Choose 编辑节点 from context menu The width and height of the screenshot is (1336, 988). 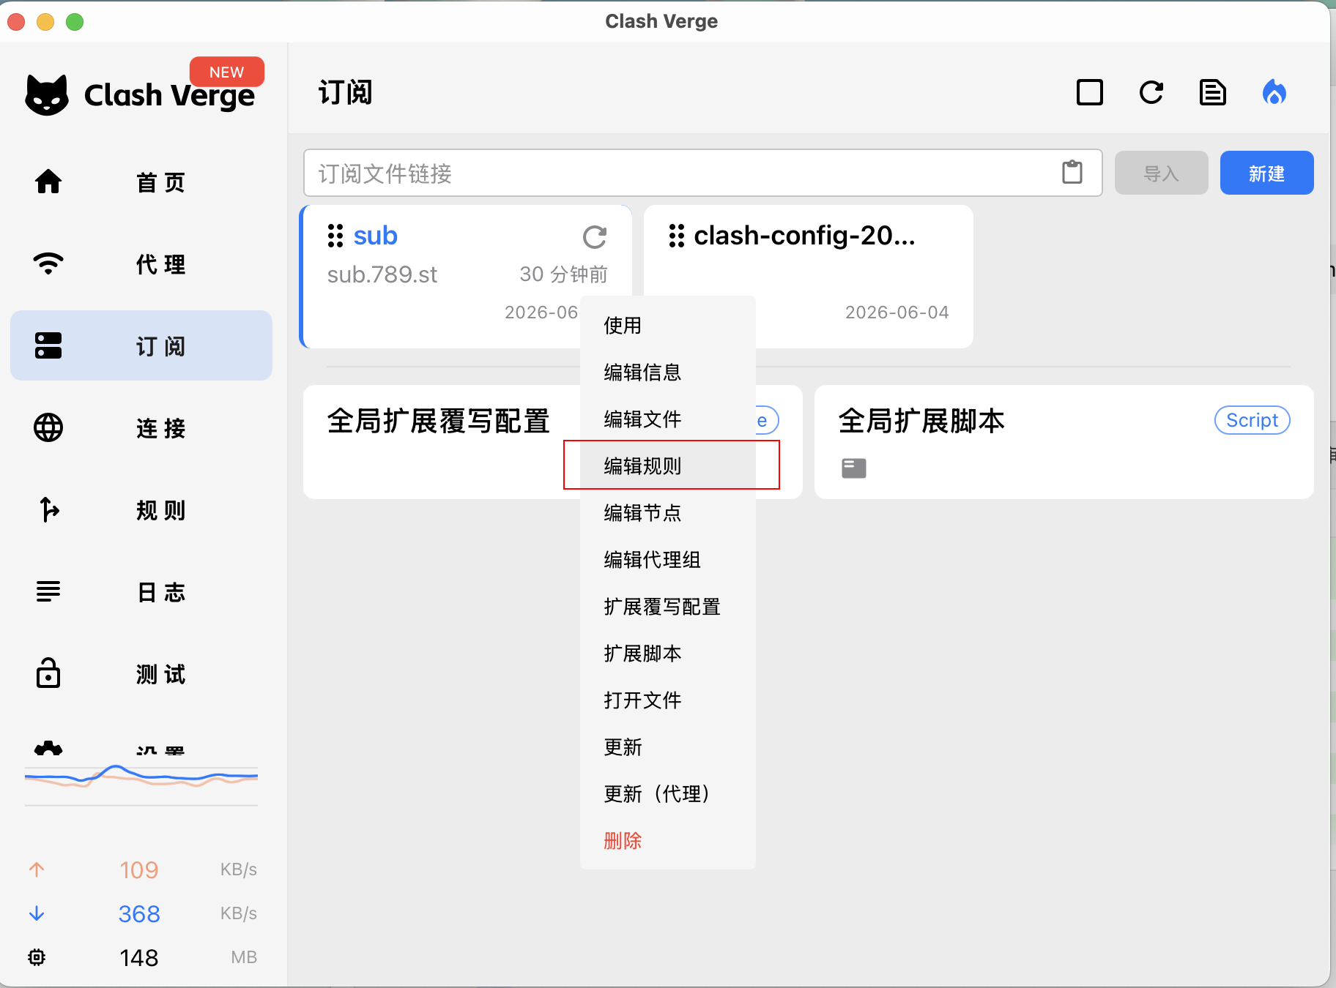coord(668,512)
